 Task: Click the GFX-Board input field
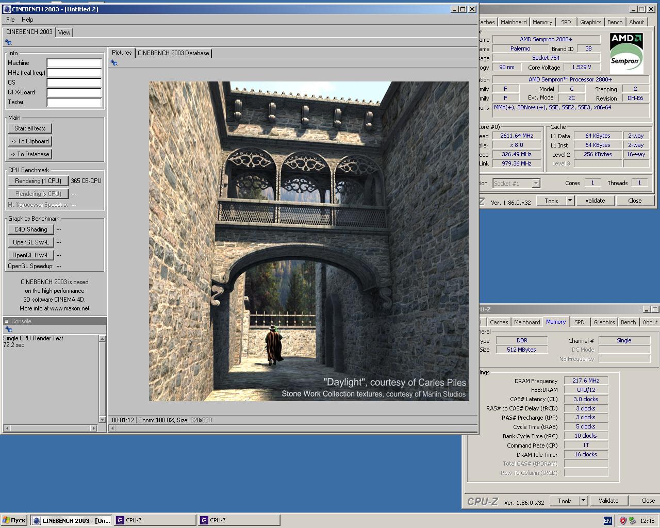point(74,92)
